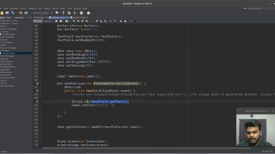
Task: Go to Next Bookmark icon
Action: pos(101,21)
